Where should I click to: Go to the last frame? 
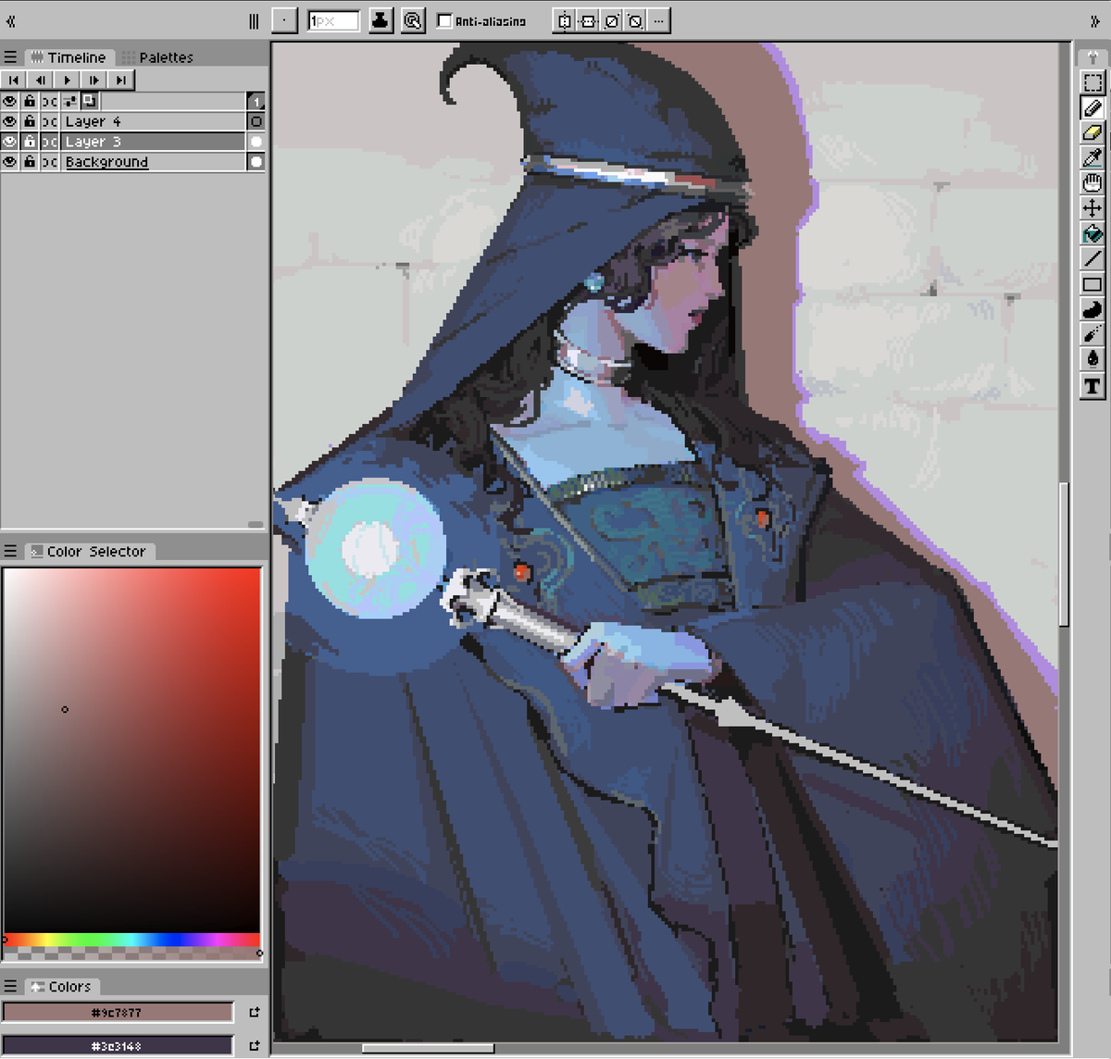(x=120, y=81)
